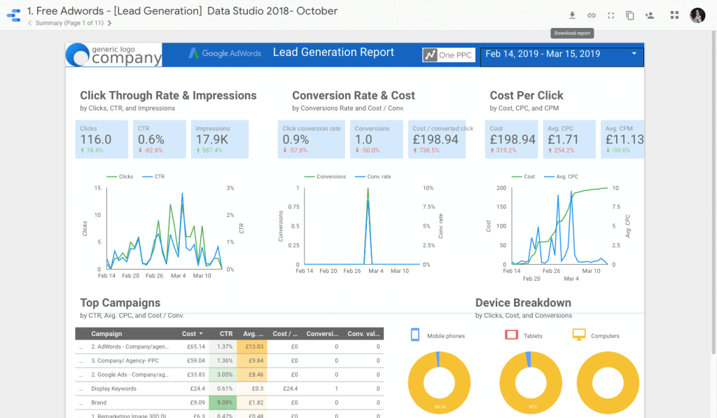Viewport: 717px width, 418px height.
Task: Click the Avg. CPM £11.13 scorecard
Action: 622,139
